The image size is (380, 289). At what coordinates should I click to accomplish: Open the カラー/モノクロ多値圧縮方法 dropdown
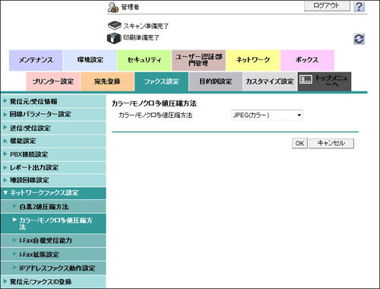point(267,115)
